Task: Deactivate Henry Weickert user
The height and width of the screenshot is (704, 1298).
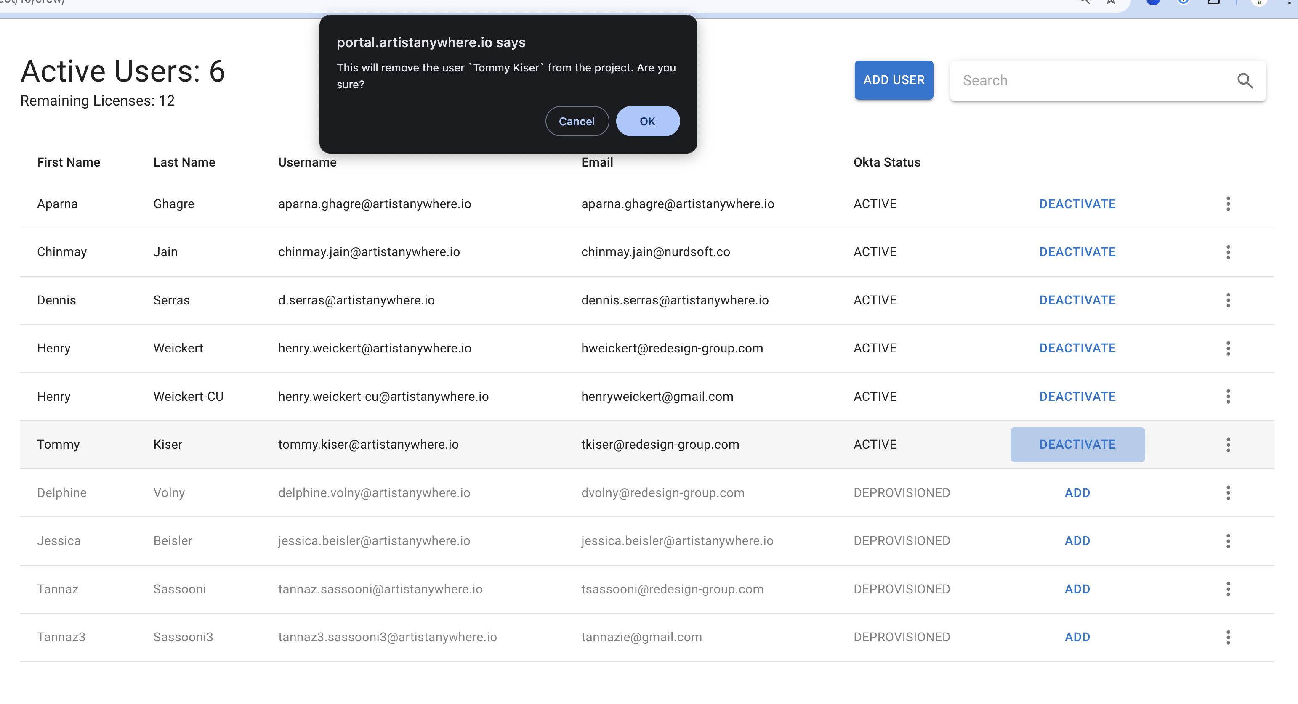Action: (1077, 348)
